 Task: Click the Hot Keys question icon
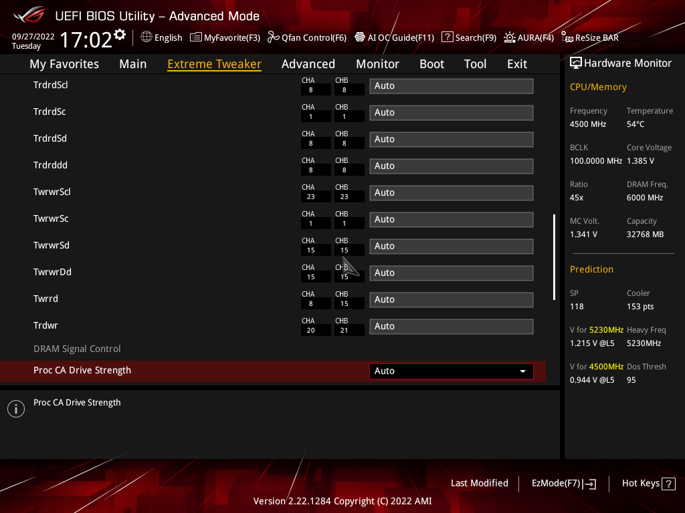point(668,484)
